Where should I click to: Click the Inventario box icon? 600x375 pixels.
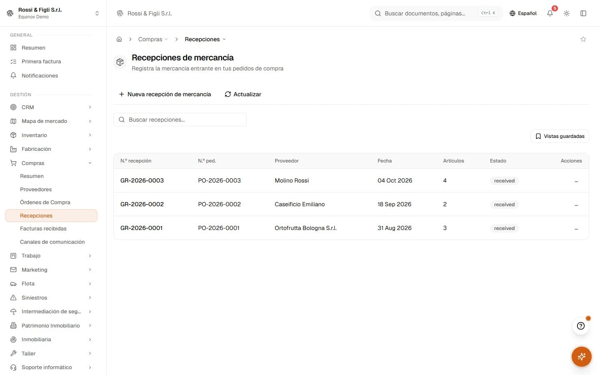click(x=13, y=135)
